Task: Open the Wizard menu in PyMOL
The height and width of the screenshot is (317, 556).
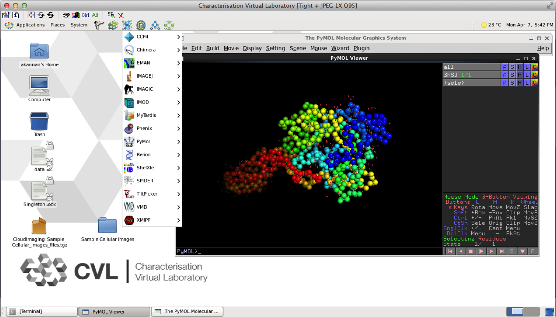Action: point(340,48)
